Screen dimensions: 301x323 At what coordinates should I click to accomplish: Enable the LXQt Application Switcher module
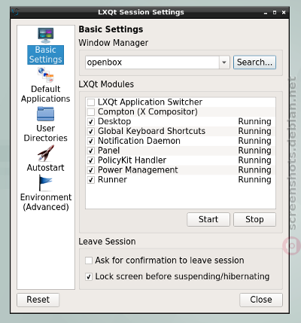click(91, 102)
